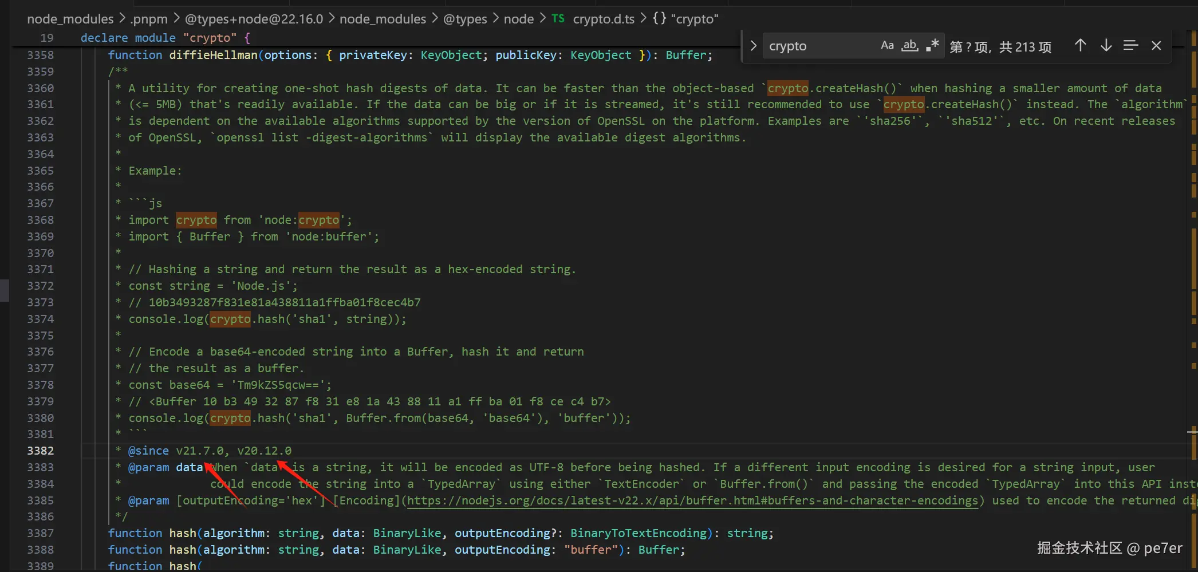Viewport: 1198px width, 572px height.
Task: Toggle Match Whole Word search option
Action: pos(909,46)
